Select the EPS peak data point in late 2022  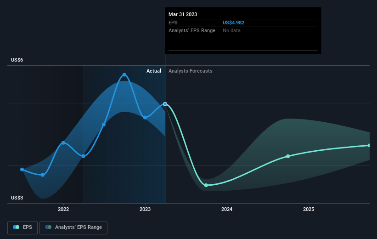click(x=124, y=74)
